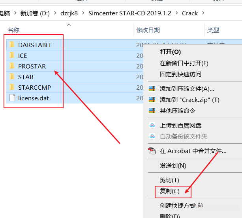Screen dimensions: 242x218
Task: Choose 在 Acrobat 中合并文件... option
Action: (x=193, y=151)
